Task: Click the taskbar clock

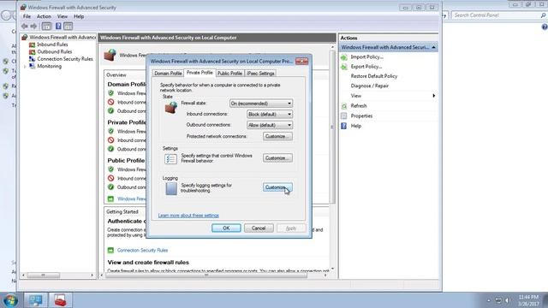Action: (528, 300)
